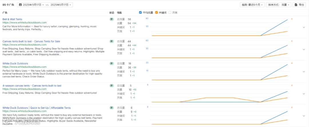Click the +10 traffic change value
The height and width of the screenshot is (127, 309).
tap(134, 90)
